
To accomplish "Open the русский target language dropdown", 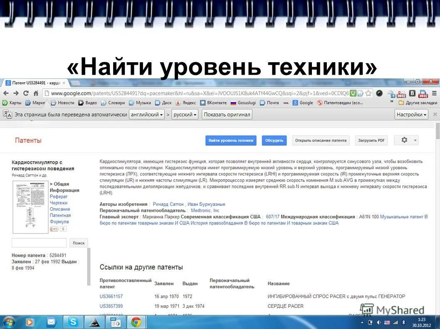I will coord(184,115).
